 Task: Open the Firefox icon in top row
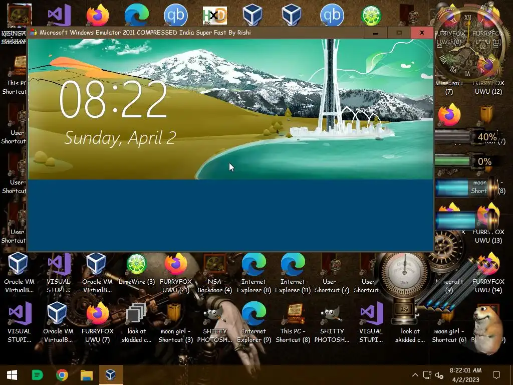click(x=98, y=15)
